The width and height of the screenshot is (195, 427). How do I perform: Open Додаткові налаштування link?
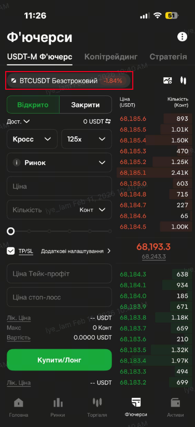tap(76, 251)
